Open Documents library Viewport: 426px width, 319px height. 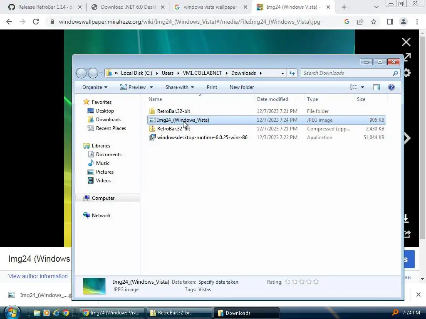109,155
